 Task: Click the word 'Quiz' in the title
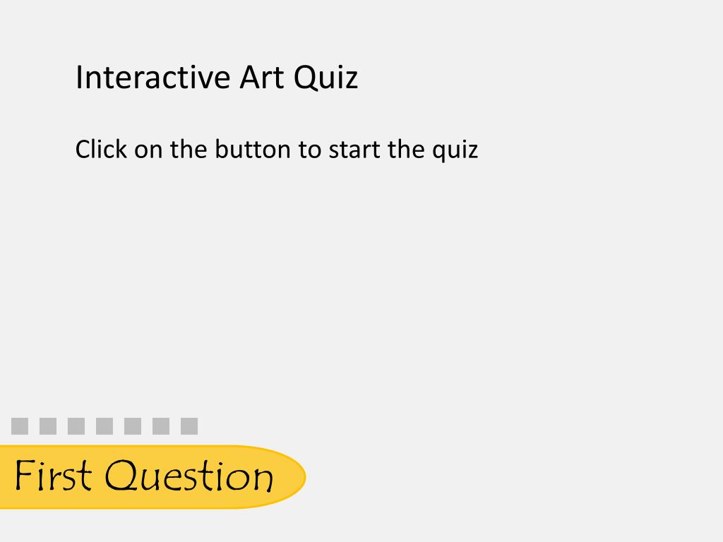[325, 78]
